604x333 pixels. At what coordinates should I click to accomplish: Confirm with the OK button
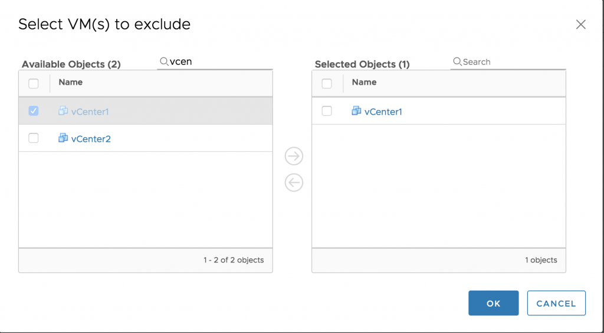494,303
